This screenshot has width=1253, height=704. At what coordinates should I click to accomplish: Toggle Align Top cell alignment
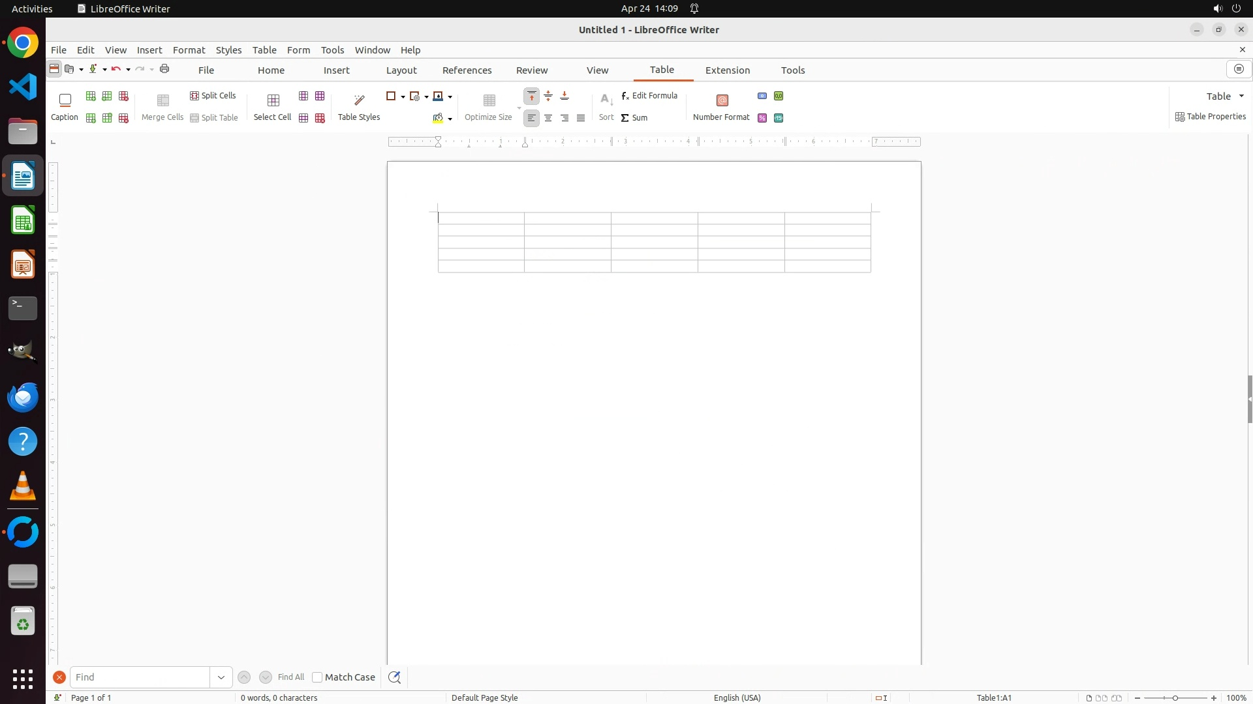[x=532, y=96]
